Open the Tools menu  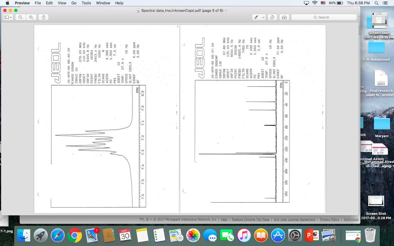[x=86, y=3]
